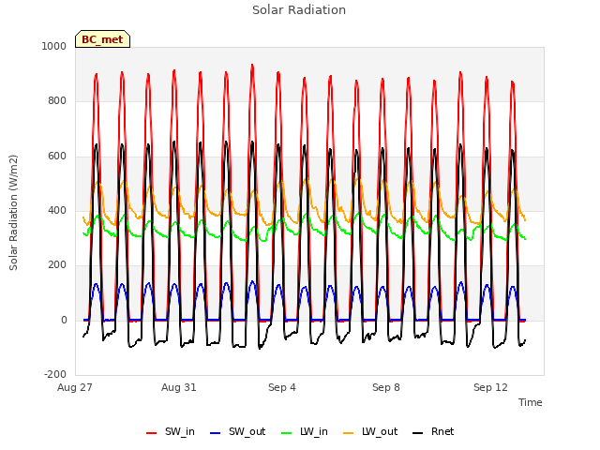The width and height of the screenshot is (600, 450).
Task: Click the BC_met annotation tag
Action: (102, 39)
